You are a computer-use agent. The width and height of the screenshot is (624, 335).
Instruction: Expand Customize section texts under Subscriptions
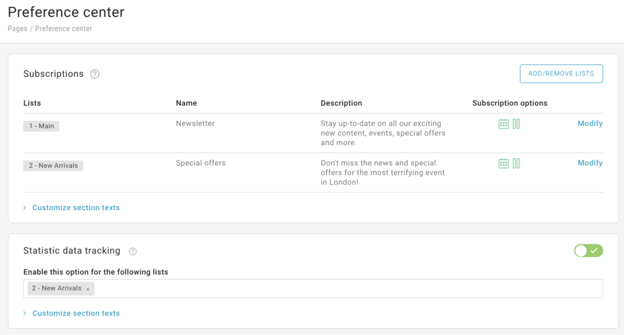pyautogui.click(x=76, y=207)
